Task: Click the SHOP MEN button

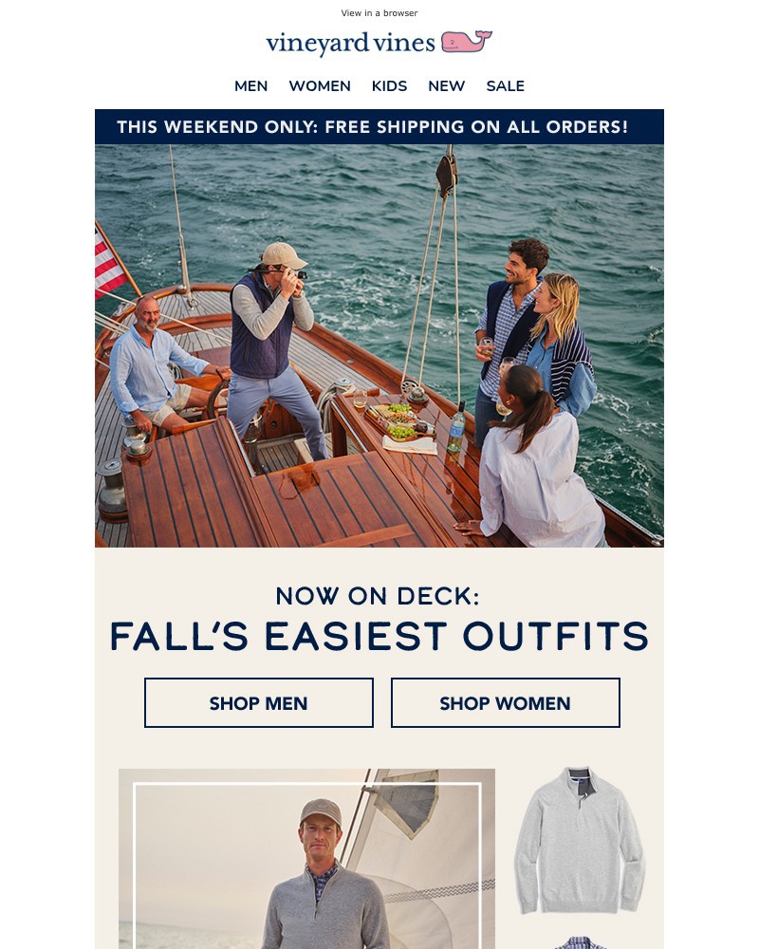Action: pyautogui.click(x=258, y=702)
